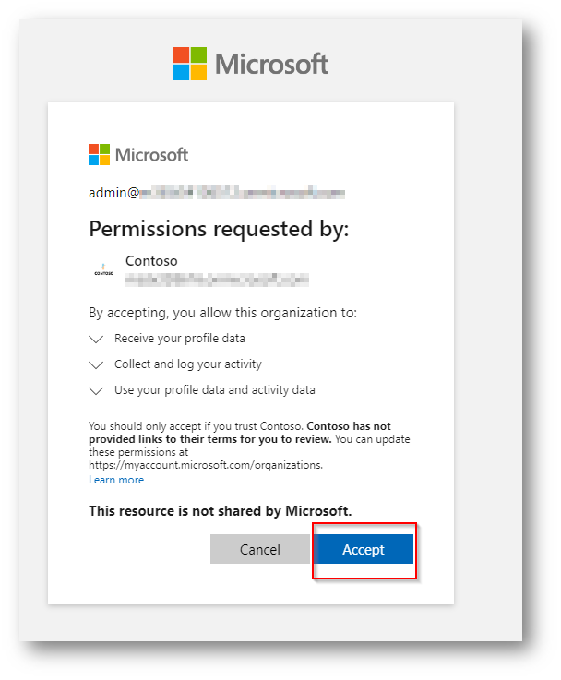Image resolution: width=561 pixels, height=680 pixels.
Task: Click the blurred Contoso domain text
Action: [216, 278]
